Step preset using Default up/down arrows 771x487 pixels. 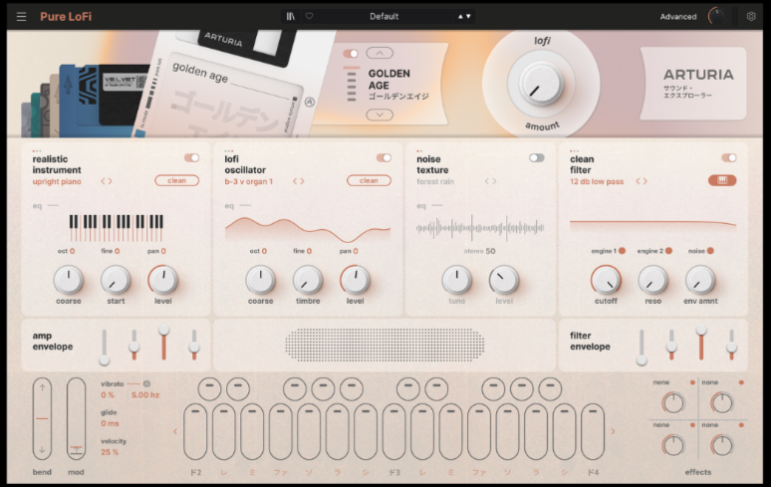click(464, 16)
